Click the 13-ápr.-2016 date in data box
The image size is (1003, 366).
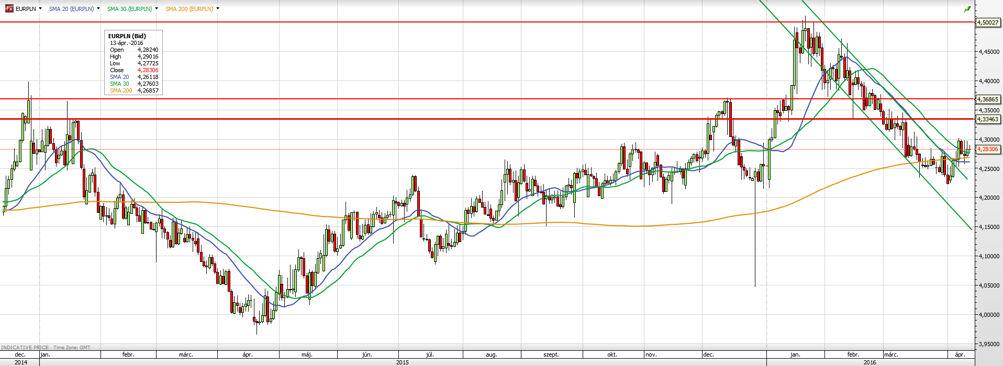[x=127, y=43]
